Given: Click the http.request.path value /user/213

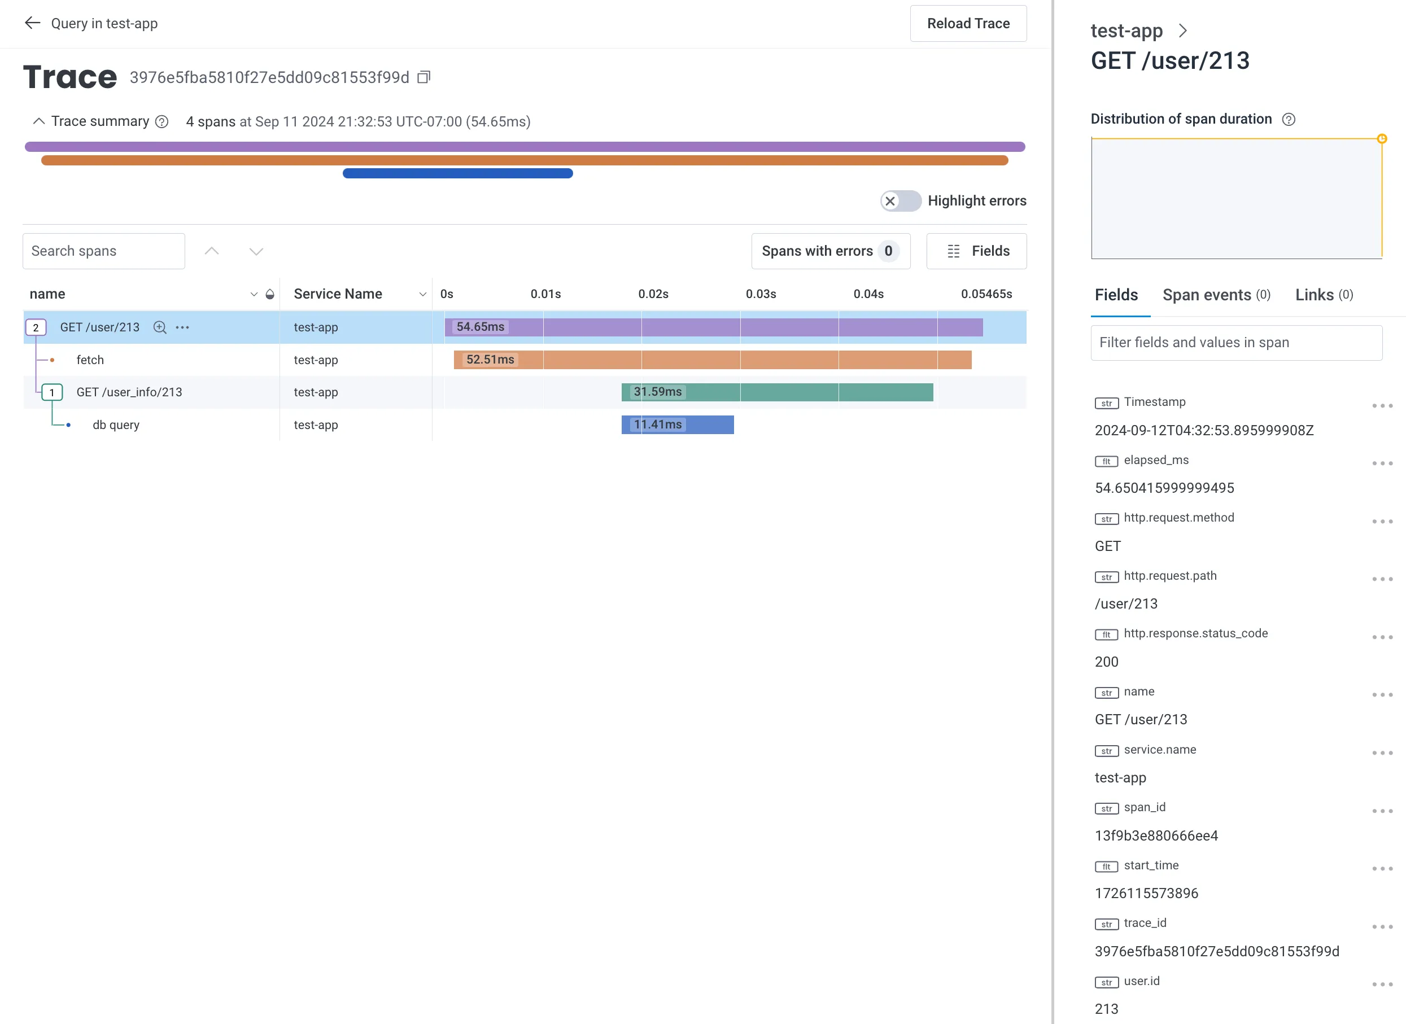Looking at the screenshot, I should pos(1126,604).
